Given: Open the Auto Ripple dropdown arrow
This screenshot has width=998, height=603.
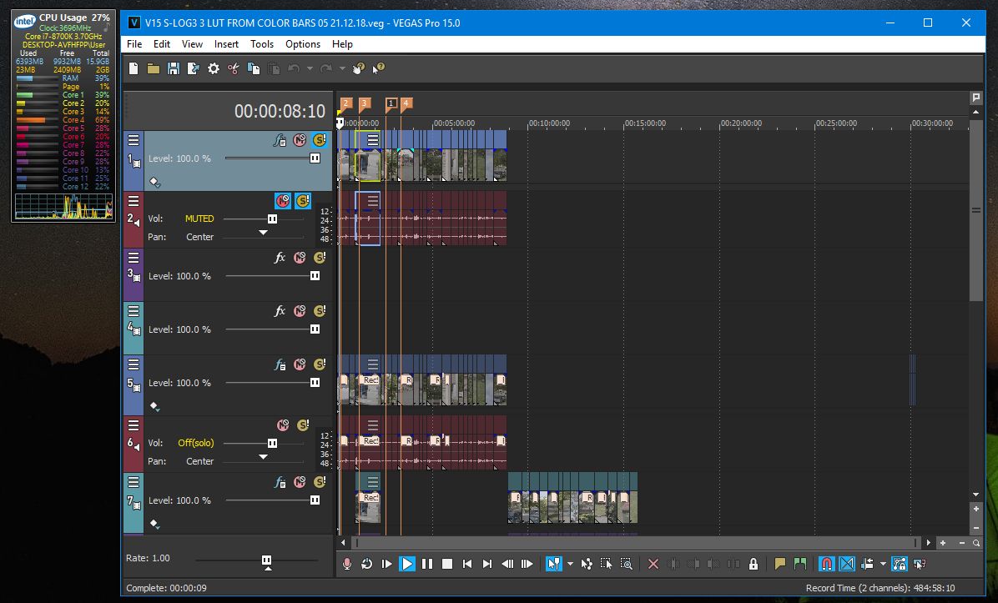Looking at the screenshot, I should 882,564.
